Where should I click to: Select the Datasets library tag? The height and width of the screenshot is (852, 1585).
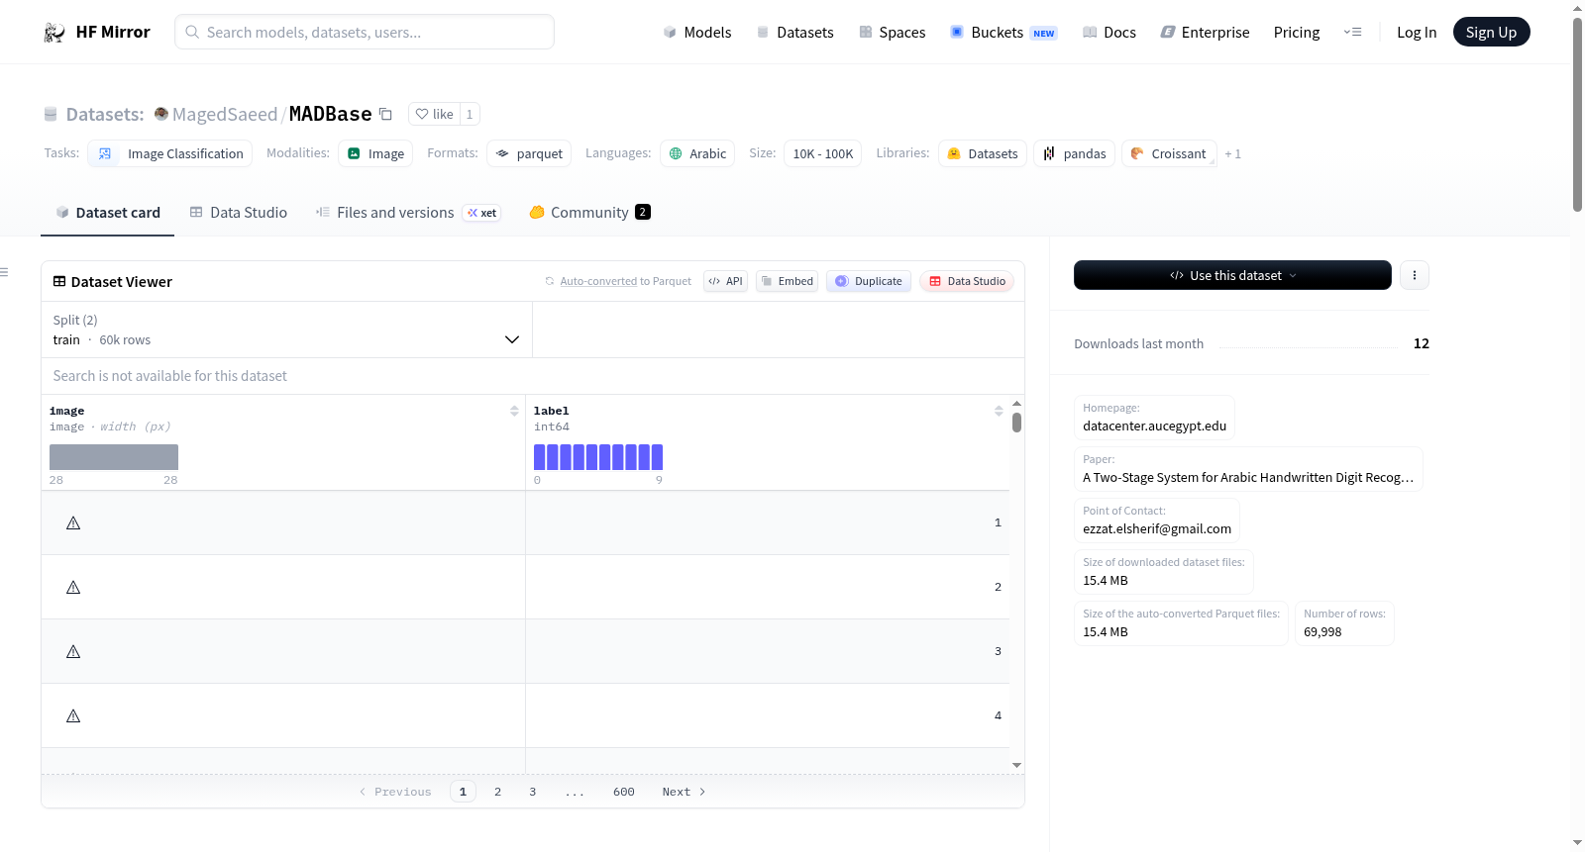983,154
